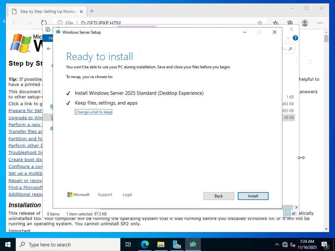This screenshot has height=251, width=335.
Task: Click the Edge forward navigation arrow
Action: [x=29, y=23]
